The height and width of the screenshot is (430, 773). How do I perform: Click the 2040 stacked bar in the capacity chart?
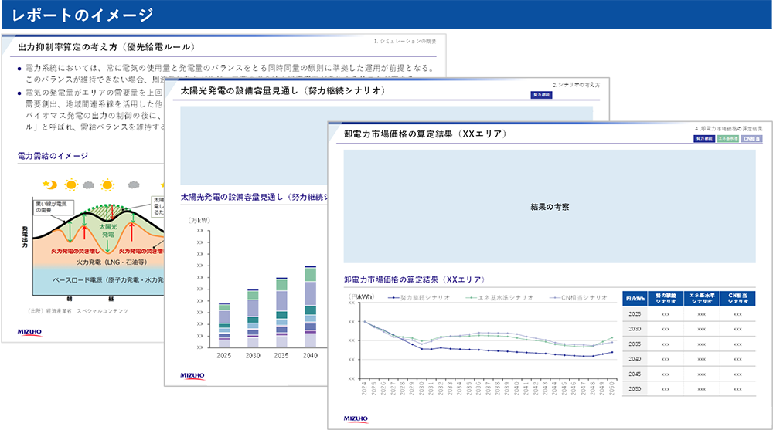tap(311, 306)
